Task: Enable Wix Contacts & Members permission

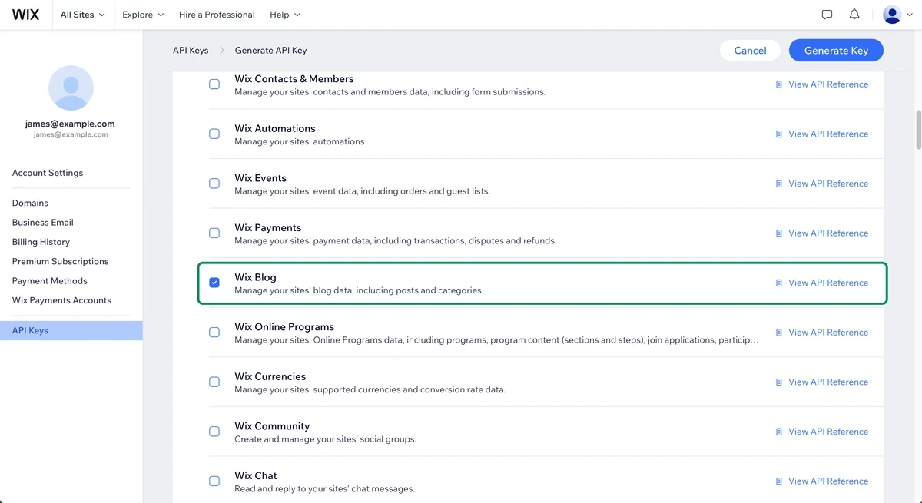Action: pos(214,84)
